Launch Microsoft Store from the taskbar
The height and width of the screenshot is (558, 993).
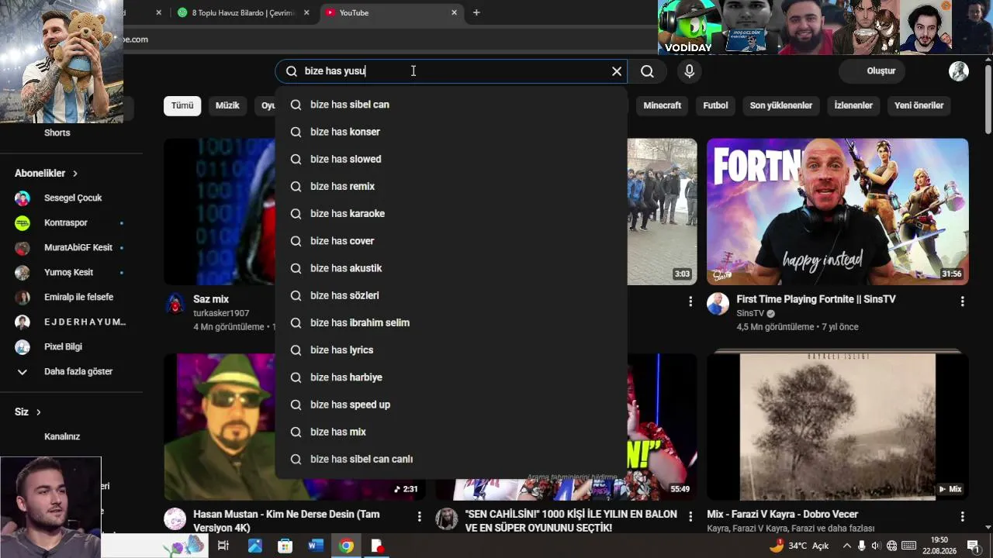[x=285, y=546]
